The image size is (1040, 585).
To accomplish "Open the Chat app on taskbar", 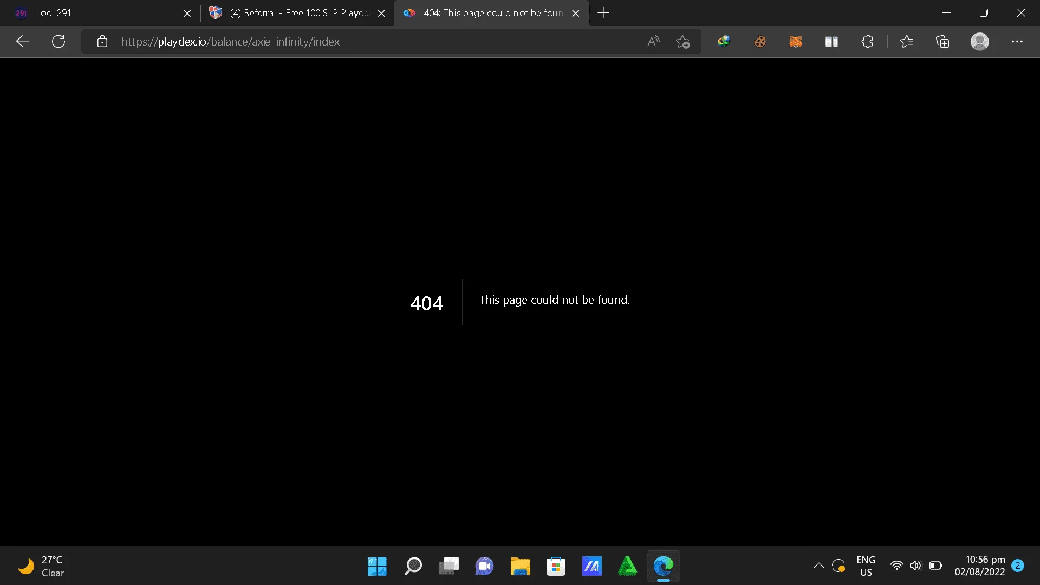I will [484, 567].
